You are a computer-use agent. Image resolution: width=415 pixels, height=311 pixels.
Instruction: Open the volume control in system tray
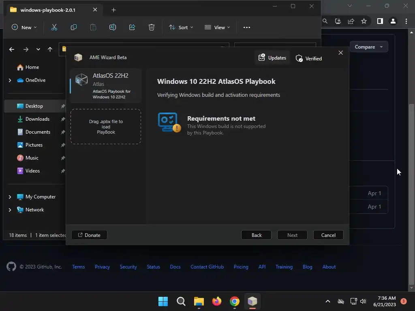tap(363, 301)
